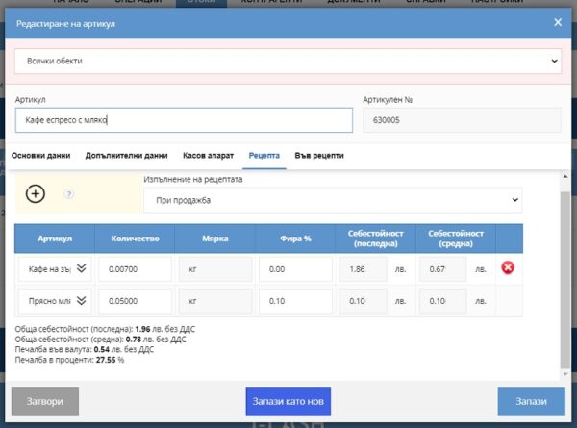
Task: Open the Допълнителни данни tab
Action: click(x=126, y=155)
